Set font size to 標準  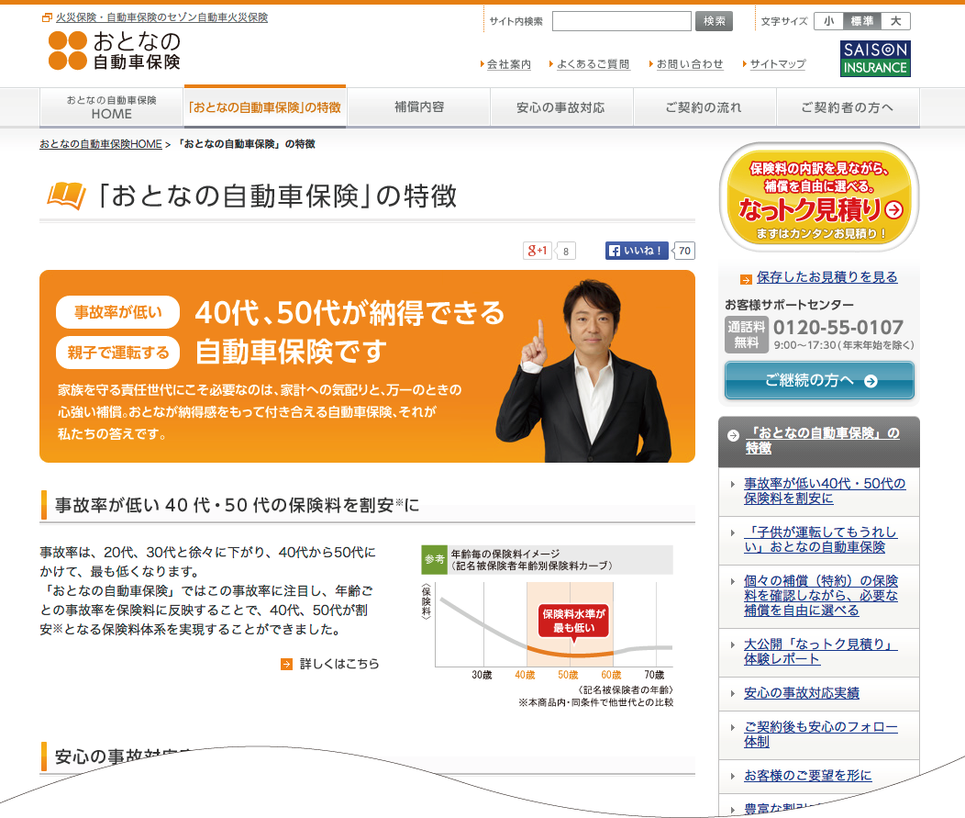click(x=862, y=21)
